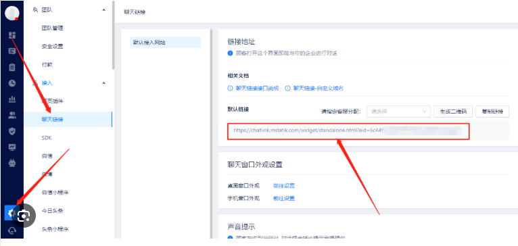The height and width of the screenshot is (246, 518).
Task: Open the robot icon in sidebar
Action: click(12, 163)
